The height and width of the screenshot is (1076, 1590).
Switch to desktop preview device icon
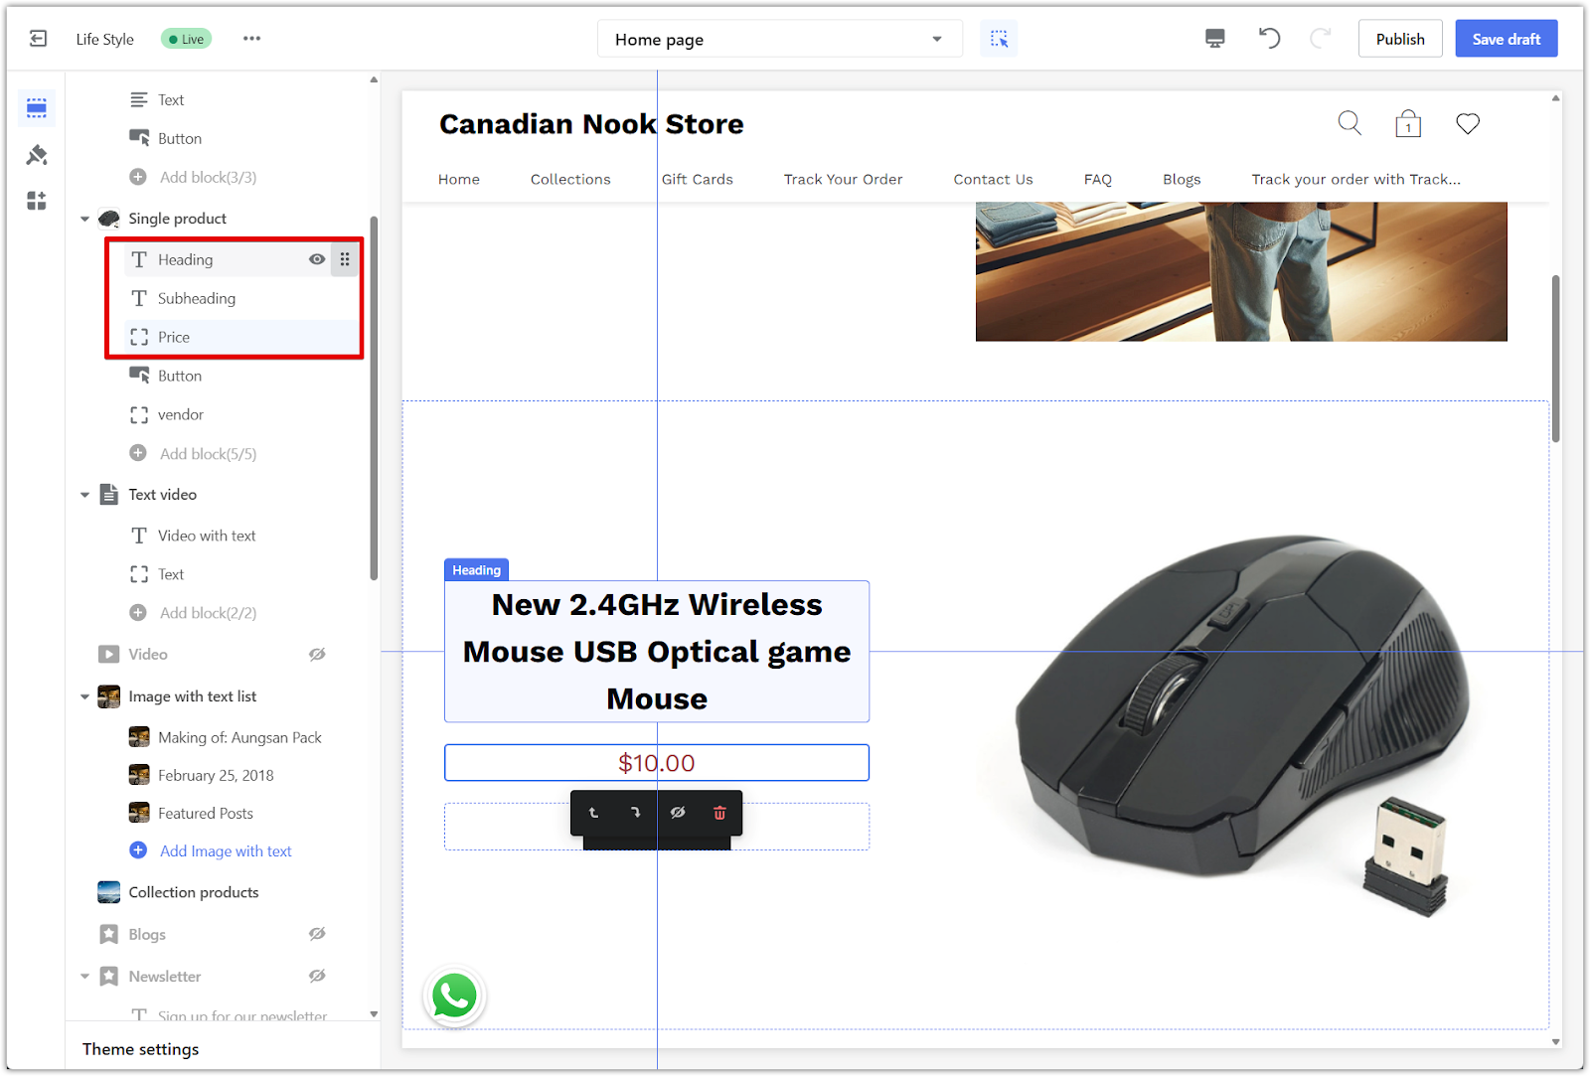tap(1214, 39)
